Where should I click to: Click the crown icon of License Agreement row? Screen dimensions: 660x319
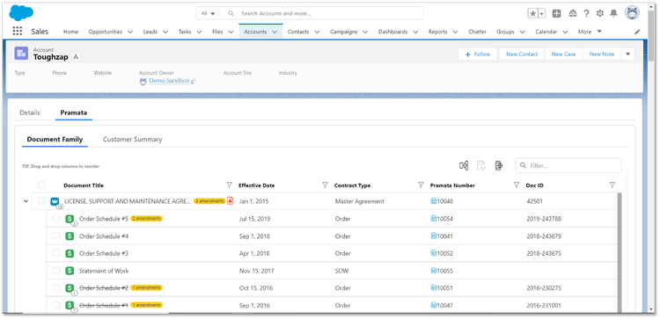click(x=55, y=202)
